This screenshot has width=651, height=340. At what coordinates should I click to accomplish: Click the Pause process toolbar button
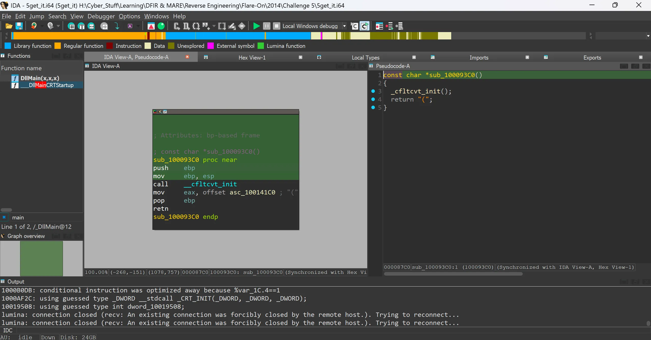266,26
